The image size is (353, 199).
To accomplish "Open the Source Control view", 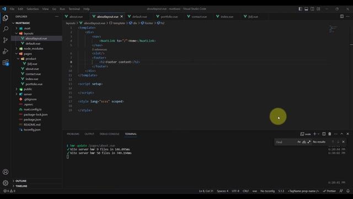I will pyautogui.click(x=6, y=40).
